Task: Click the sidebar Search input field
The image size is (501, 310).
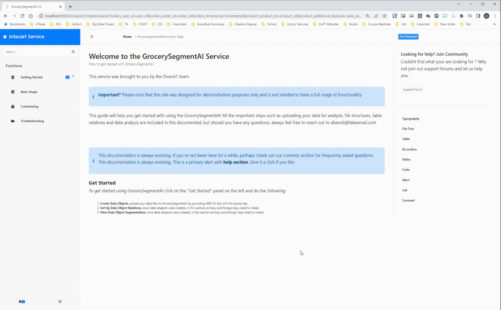Action: tap(37, 52)
